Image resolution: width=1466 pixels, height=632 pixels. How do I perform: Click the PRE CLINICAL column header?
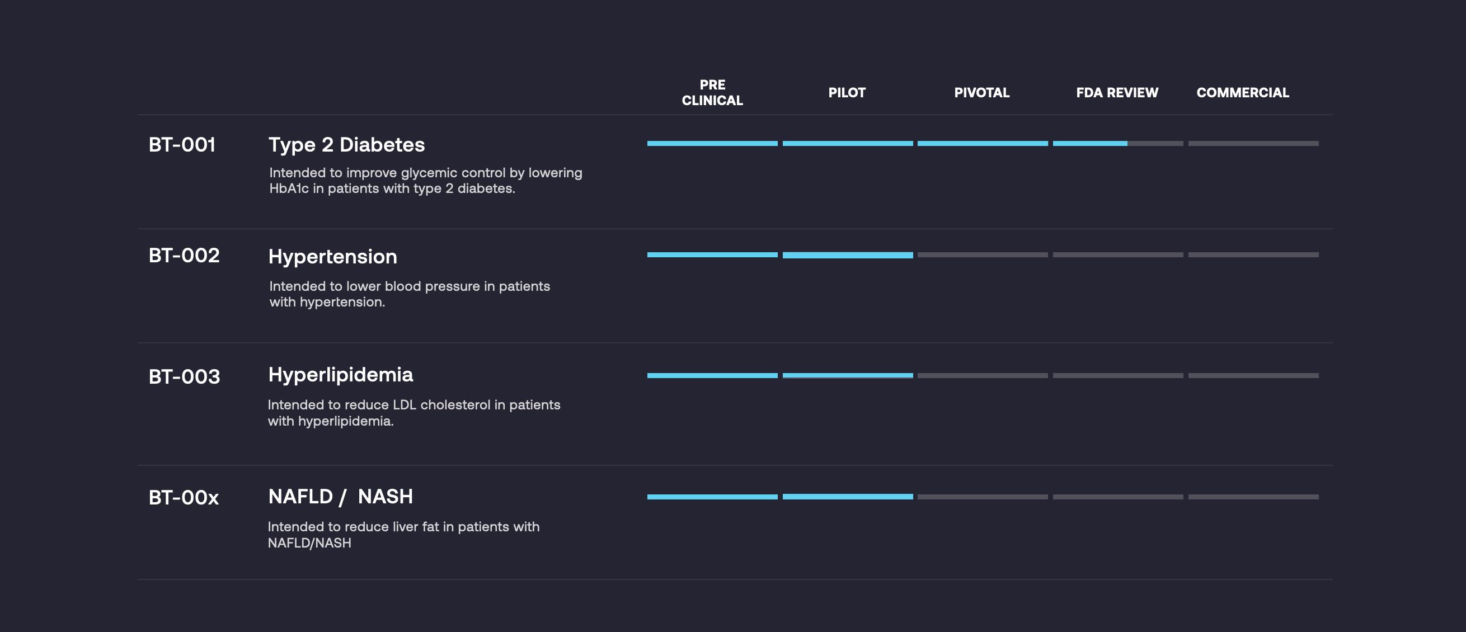[x=712, y=93]
